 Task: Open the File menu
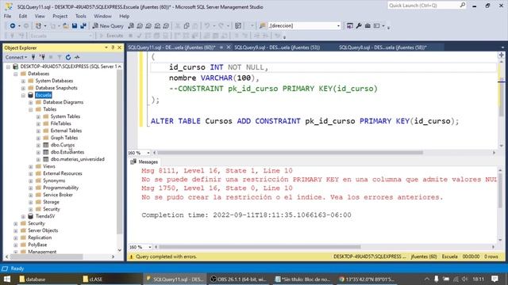[7, 16]
